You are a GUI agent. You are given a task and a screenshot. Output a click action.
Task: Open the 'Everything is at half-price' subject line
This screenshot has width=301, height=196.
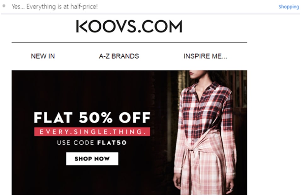point(54,7)
